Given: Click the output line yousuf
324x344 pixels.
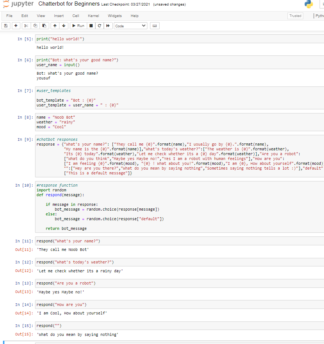Looking at the screenshot, I should 43,78.
